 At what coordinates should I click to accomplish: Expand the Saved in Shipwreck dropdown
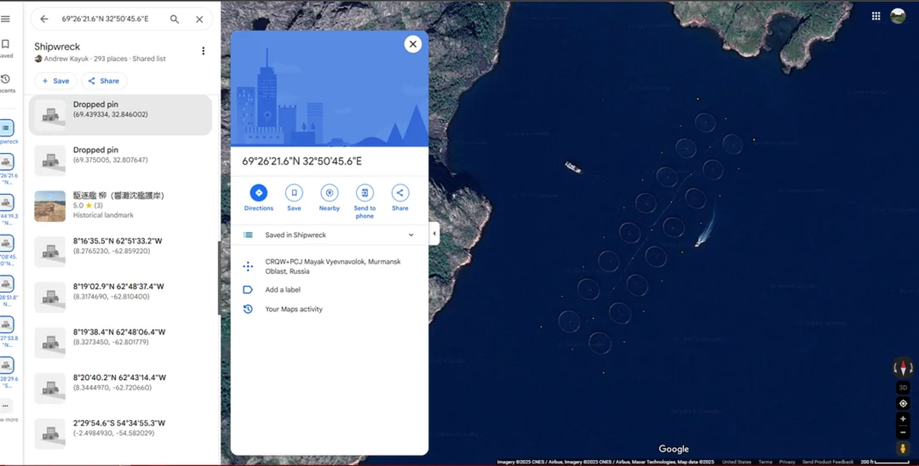411,235
